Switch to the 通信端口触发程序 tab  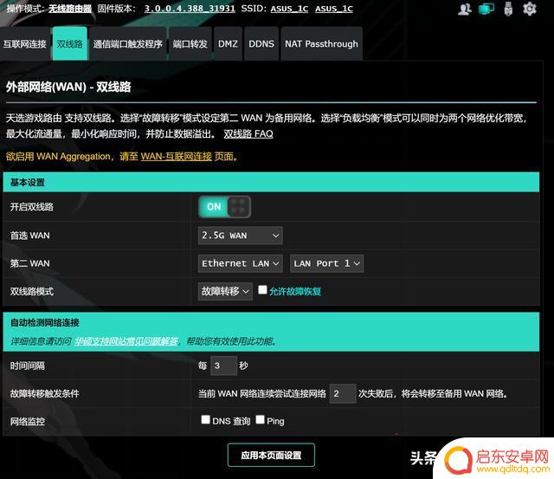pos(127,44)
